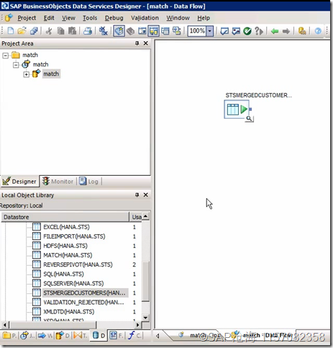Click the Cut scissors icon
This screenshot has width=333, height=348.
[49, 31]
